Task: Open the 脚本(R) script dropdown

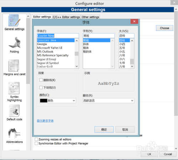Action: point(109,101)
